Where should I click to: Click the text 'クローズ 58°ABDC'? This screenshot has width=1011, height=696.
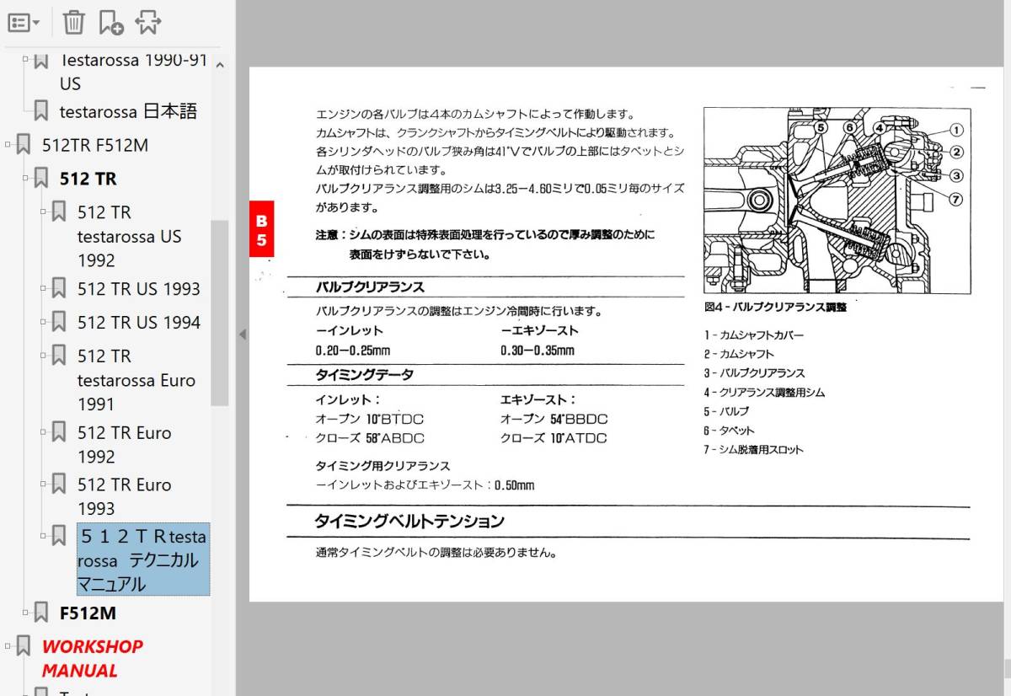[x=370, y=438]
